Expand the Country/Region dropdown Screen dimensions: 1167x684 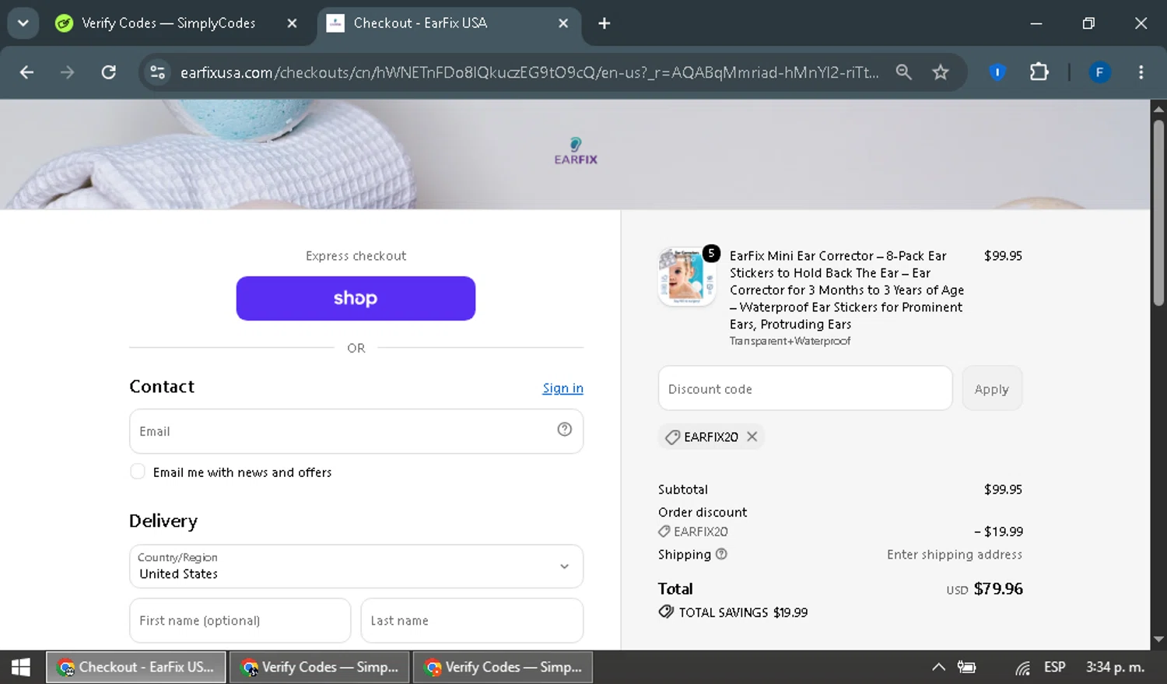click(356, 566)
